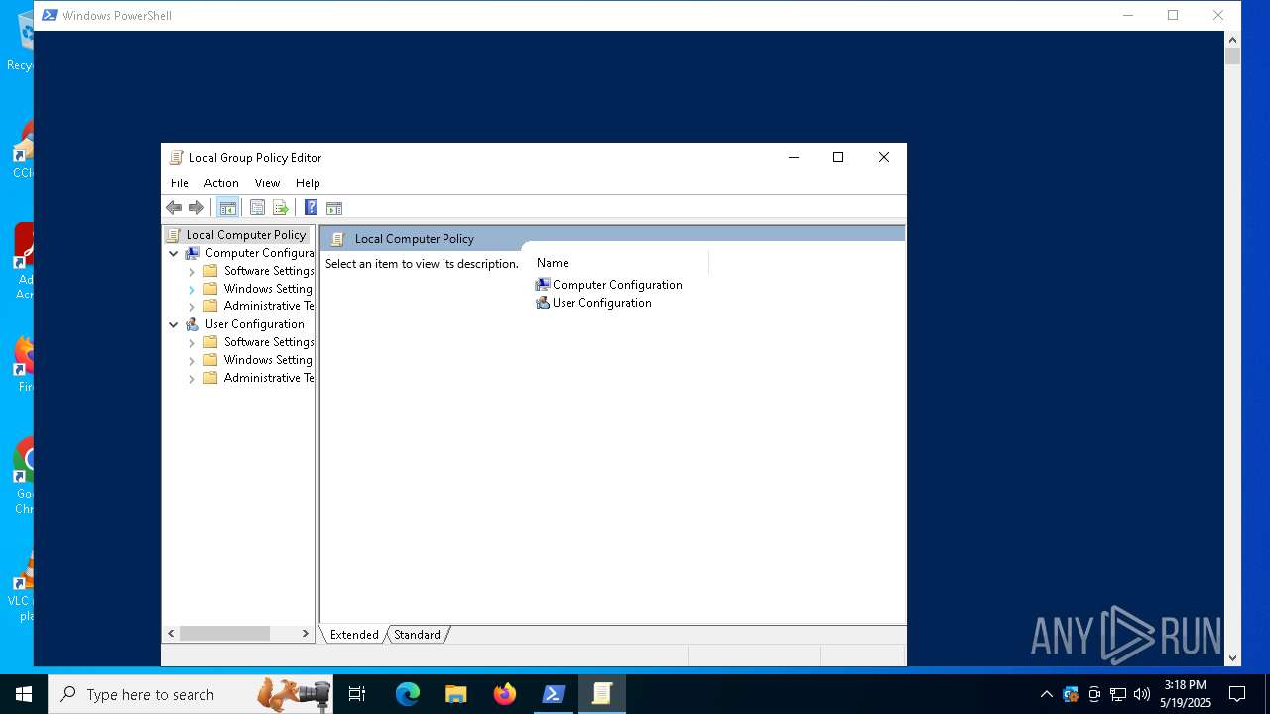Collapse the Computer Configuration tree node
This screenshot has height=714, width=1270.
174,253
